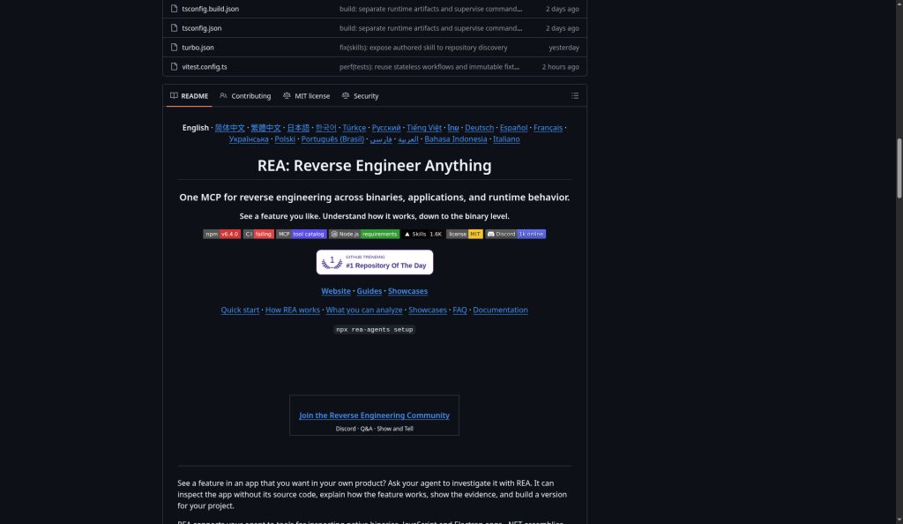
Task: Switch to the Security tab
Action: pos(360,96)
